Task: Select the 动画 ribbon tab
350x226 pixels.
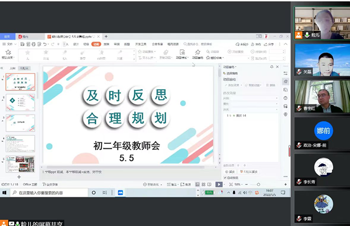Action: [96, 44]
